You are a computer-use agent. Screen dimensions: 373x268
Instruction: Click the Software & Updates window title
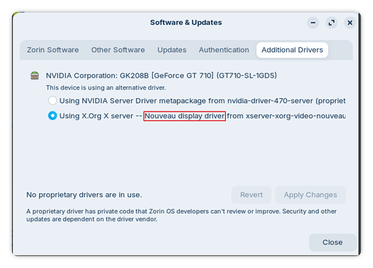click(x=186, y=22)
